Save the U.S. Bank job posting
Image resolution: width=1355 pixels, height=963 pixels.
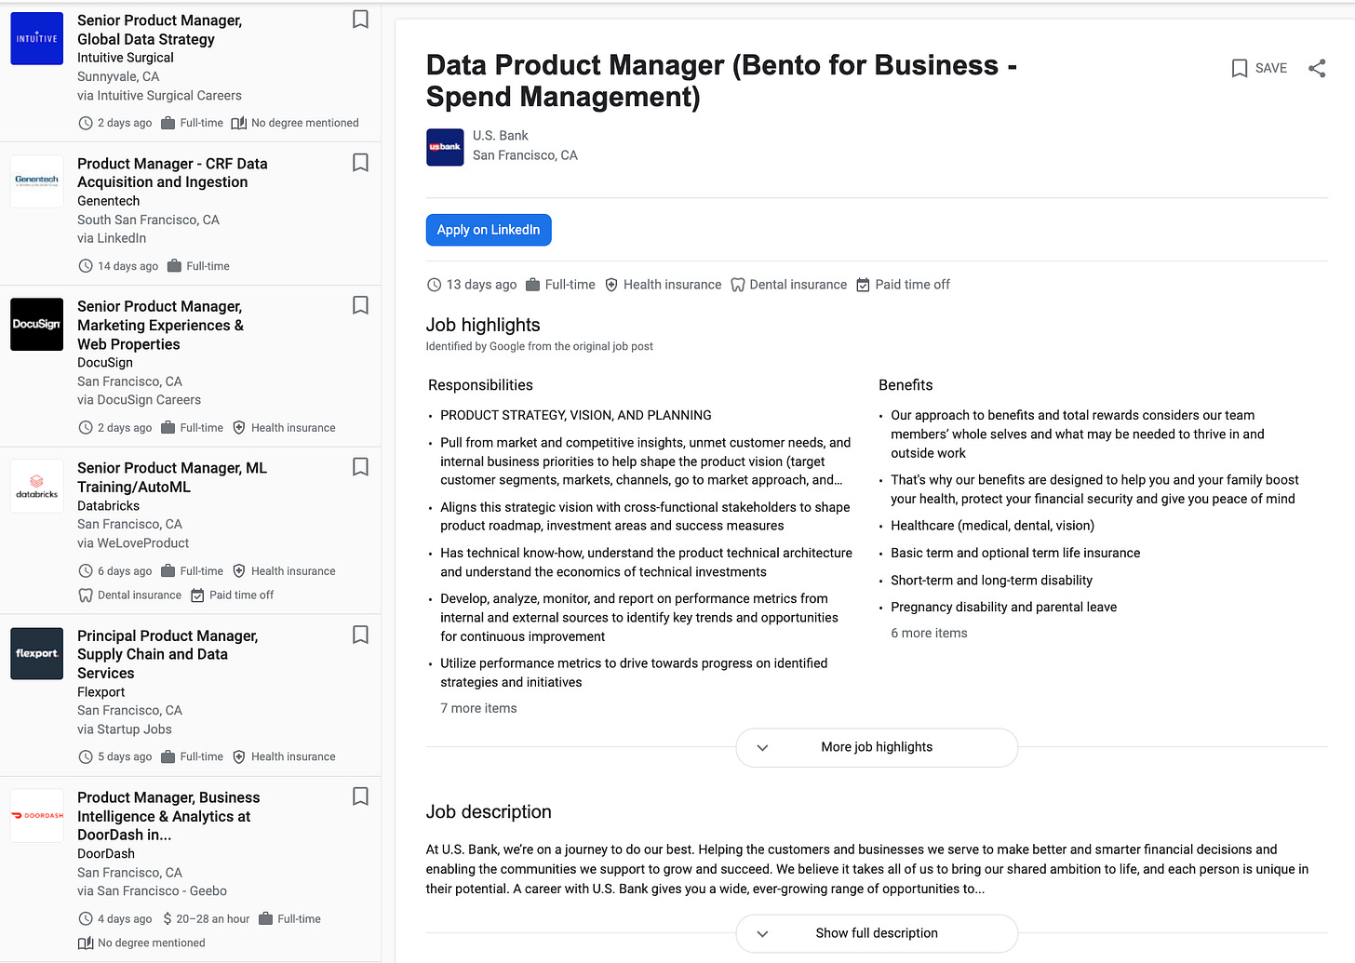[1259, 68]
